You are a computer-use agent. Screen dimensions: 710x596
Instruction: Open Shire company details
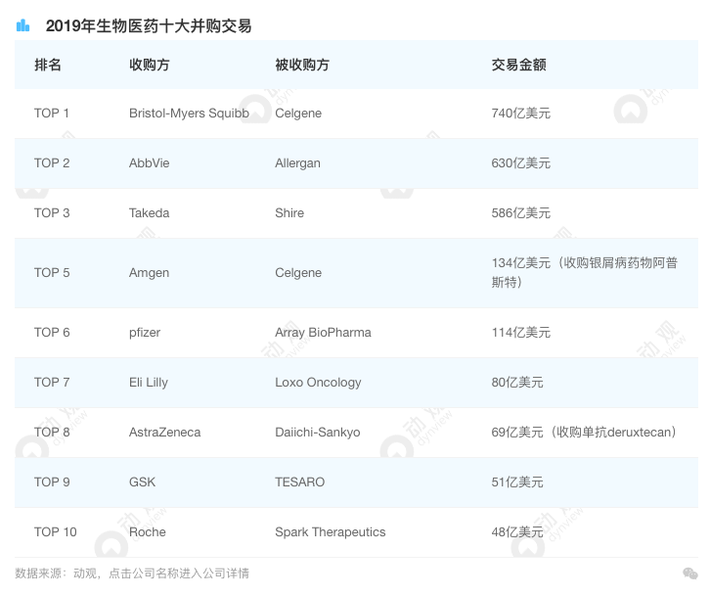(289, 213)
